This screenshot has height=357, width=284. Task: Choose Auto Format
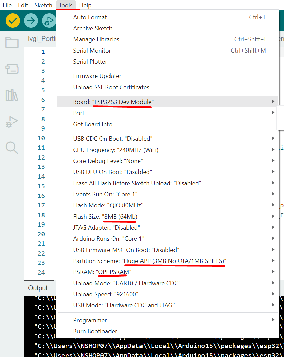(x=167, y=17)
